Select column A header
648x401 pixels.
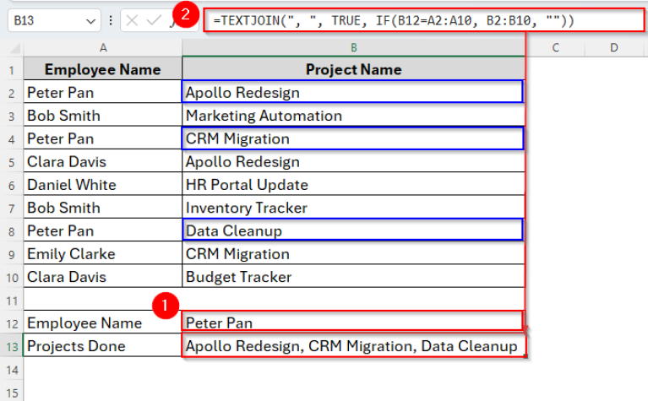pos(102,48)
